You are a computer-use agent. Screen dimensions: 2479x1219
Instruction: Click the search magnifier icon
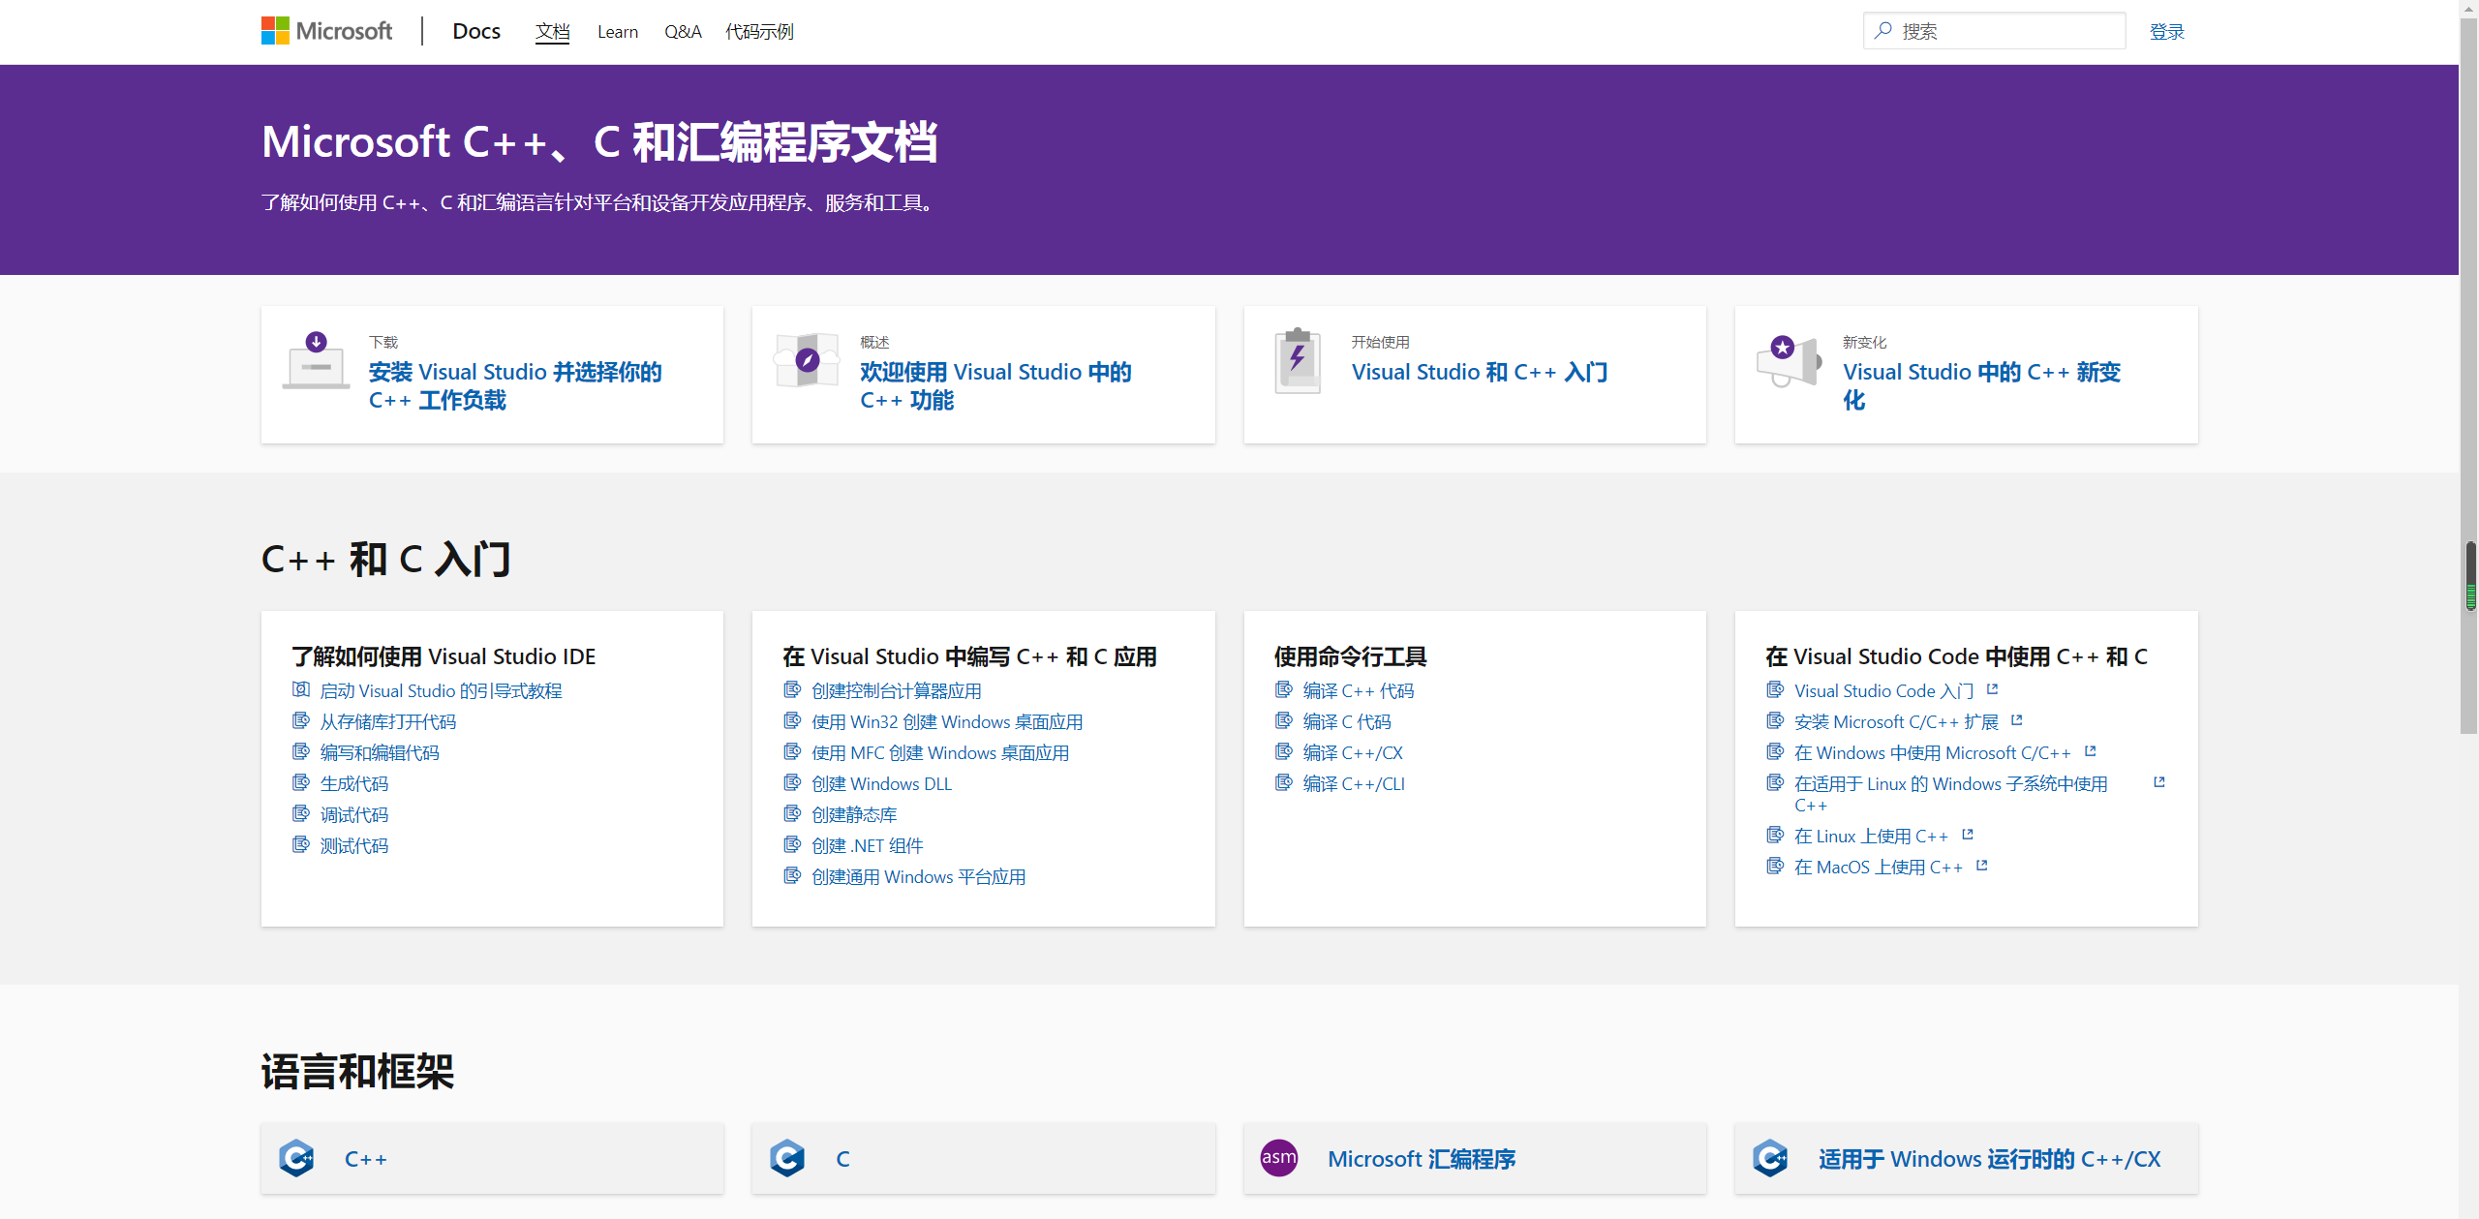[1883, 31]
